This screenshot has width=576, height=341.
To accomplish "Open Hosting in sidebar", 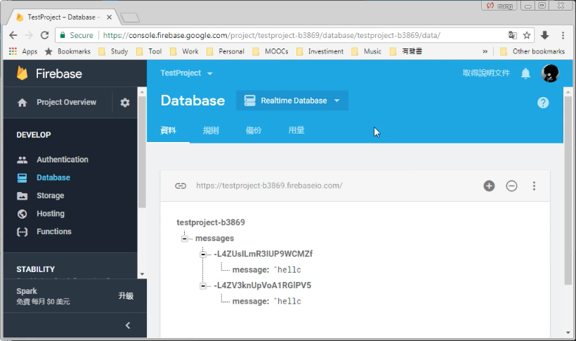I will point(51,214).
